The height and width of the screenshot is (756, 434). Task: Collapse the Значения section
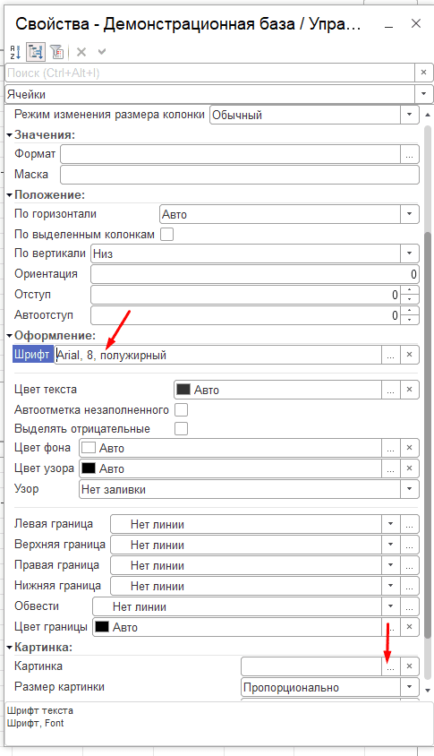coord(9,135)
